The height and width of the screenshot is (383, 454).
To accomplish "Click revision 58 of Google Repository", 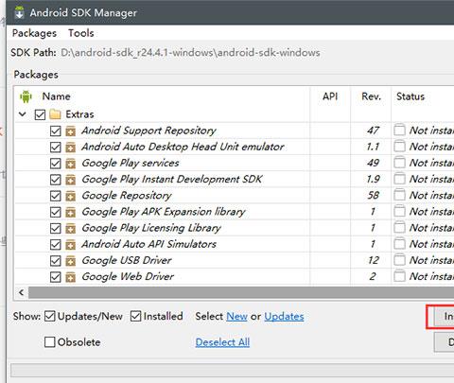I will [x=373, y=195].
